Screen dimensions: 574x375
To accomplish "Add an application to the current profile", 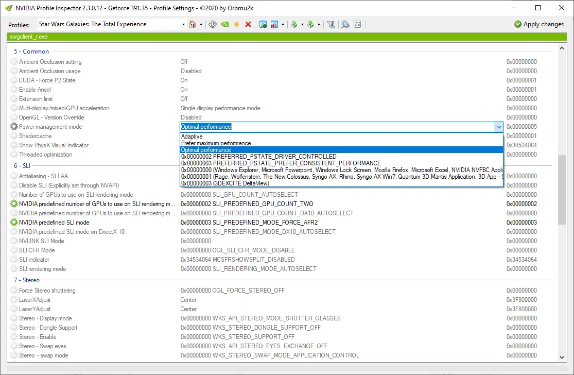I will pos(263,25).
